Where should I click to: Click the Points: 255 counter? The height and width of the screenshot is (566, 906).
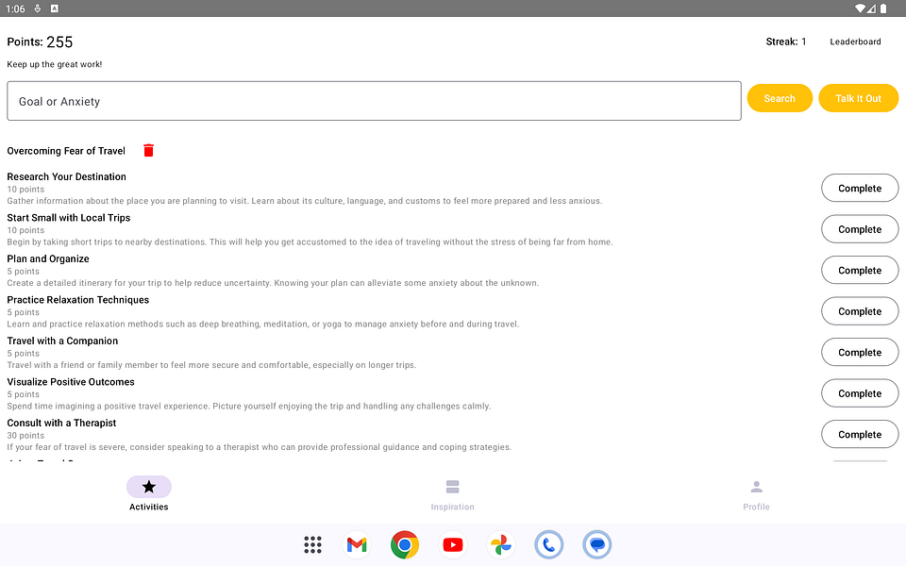coord(40,42)
